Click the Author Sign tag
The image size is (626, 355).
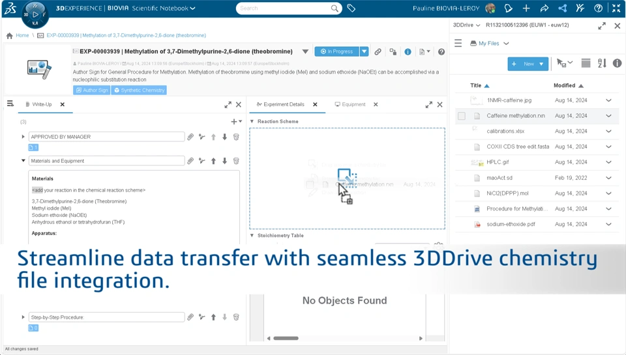92,90
